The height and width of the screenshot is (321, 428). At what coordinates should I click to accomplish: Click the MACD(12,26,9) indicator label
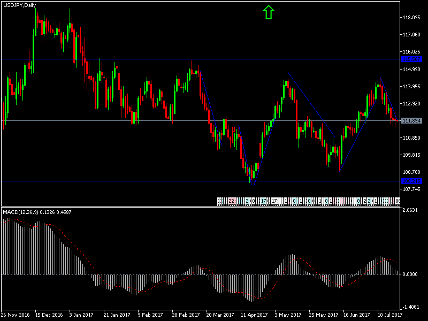point(37,212)
